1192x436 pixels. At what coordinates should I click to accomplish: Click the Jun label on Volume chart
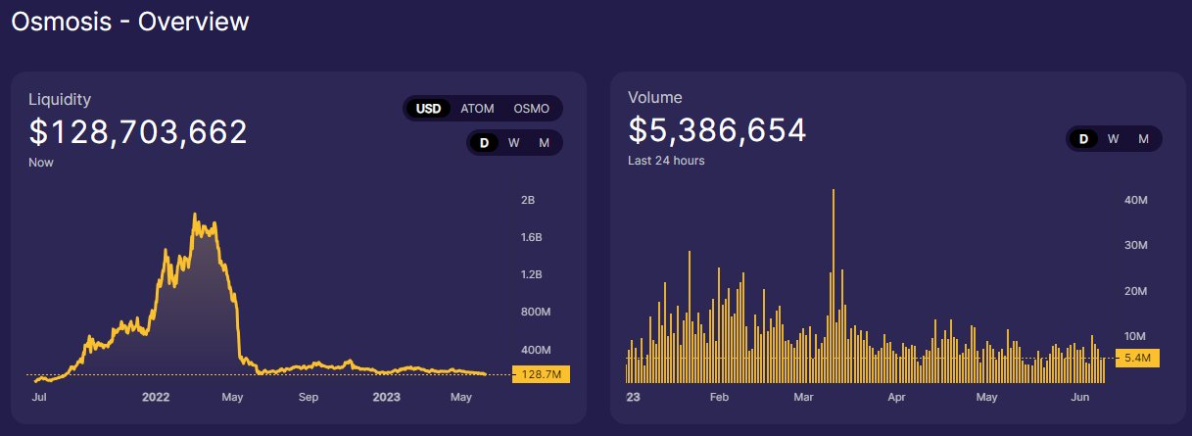click(x=1081, y=397)
